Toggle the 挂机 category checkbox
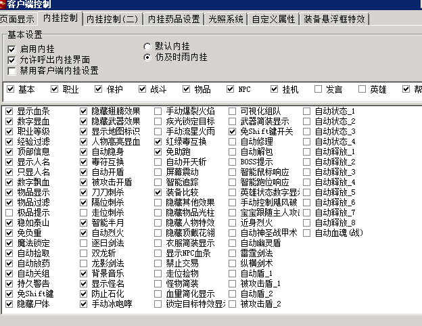Screen dimensions: 422x326 click(274, 89)
